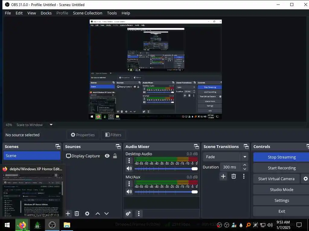Open notification center in taskbar
The height and width of the screenshot is (231, 309).
(299, 225)
